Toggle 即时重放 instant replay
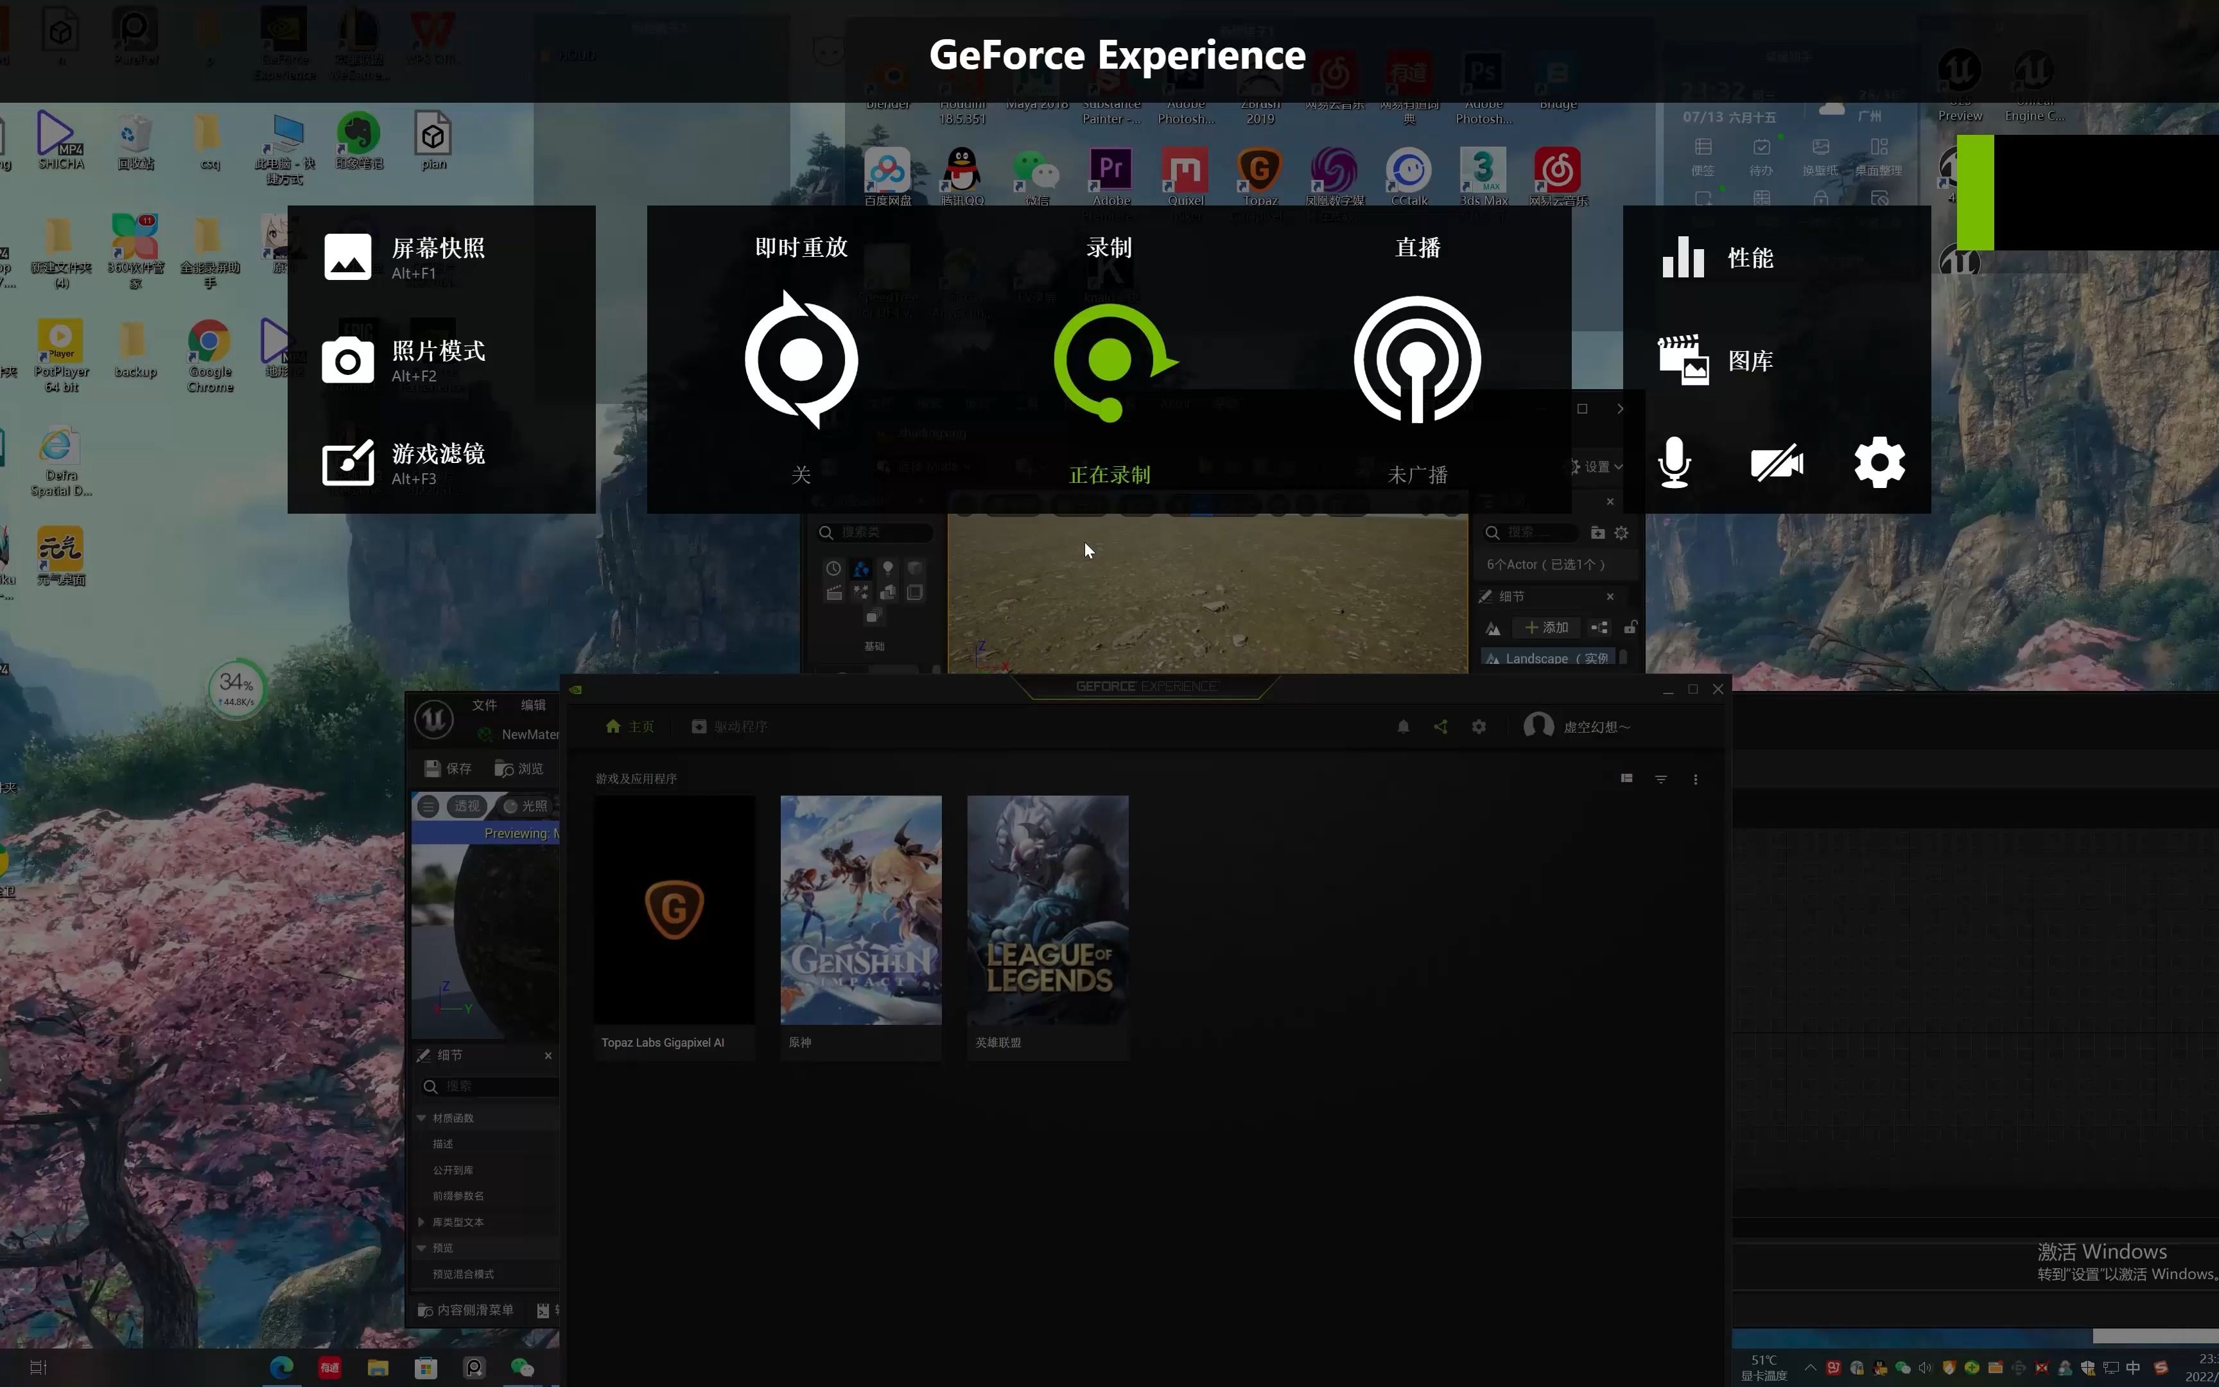The image size is (2219, 1387). (801, 360)
